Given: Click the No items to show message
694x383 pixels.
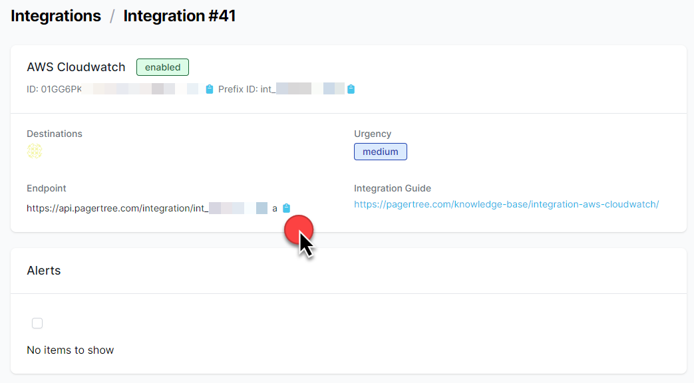Looking at the screenshot, I should tap(70, 350).
